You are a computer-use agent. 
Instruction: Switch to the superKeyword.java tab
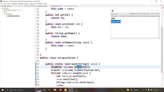pyautogui.click(x=56, y=6)
